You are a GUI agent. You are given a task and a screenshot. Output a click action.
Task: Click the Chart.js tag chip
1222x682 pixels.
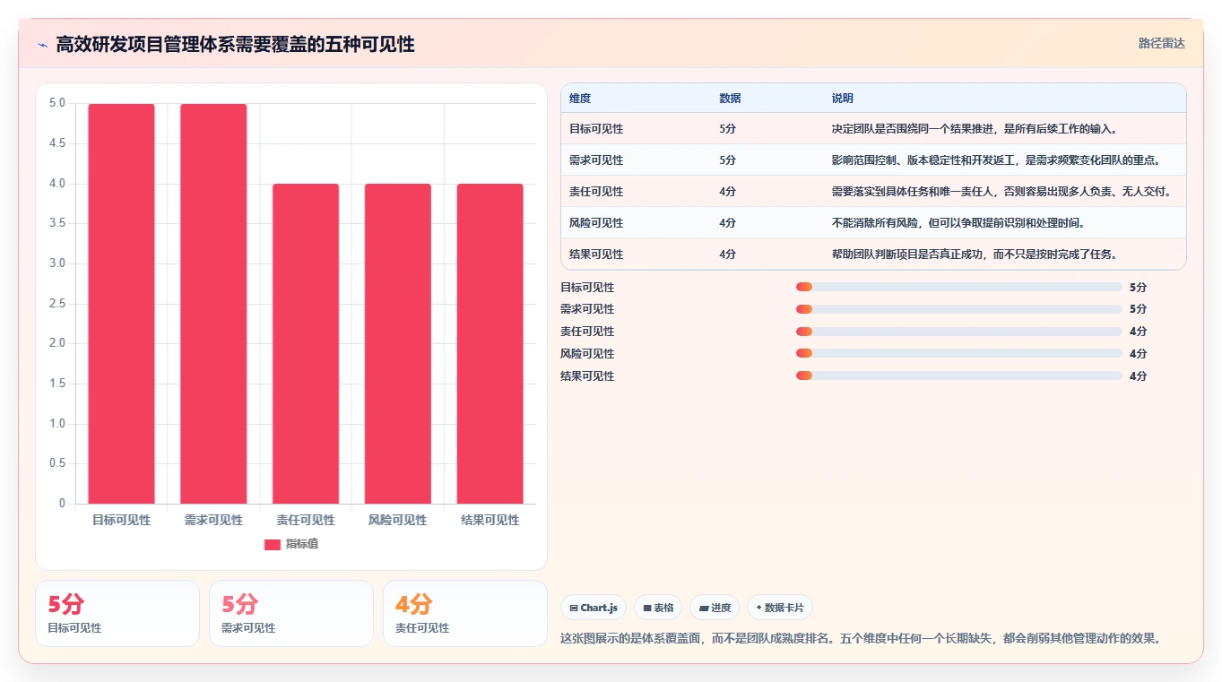(x=594, y=608)
